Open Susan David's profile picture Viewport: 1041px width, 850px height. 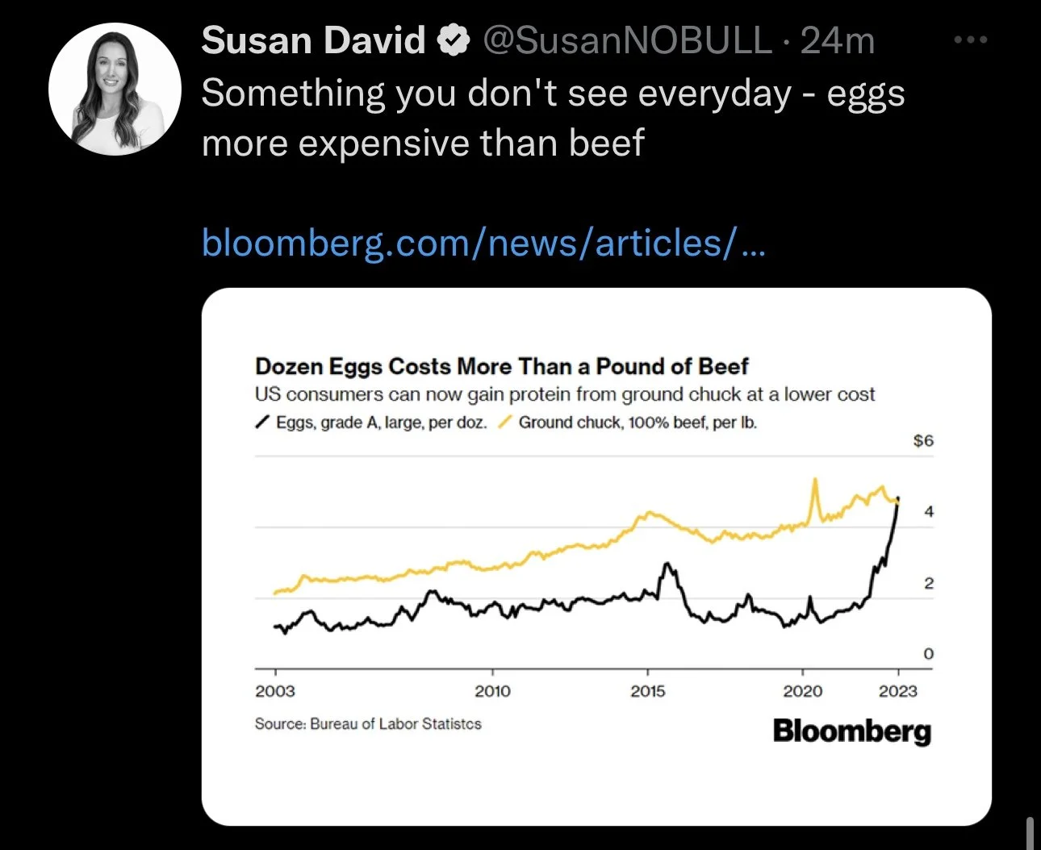coord(115,89)
